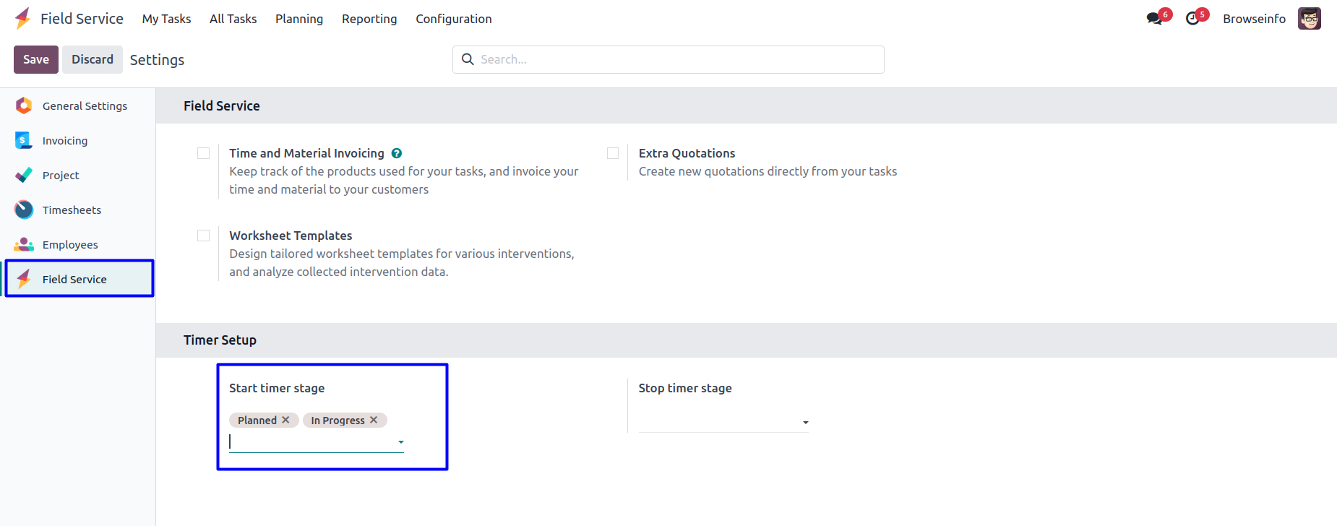The height and width of the screenshot is (526, 1337).
Task: Expand the Start timer stage dropdown arrow
Action: coord(401,442)
